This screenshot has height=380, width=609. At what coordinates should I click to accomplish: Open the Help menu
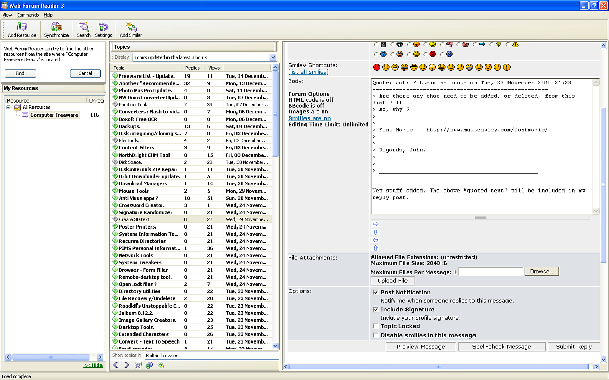pos(48,15)
